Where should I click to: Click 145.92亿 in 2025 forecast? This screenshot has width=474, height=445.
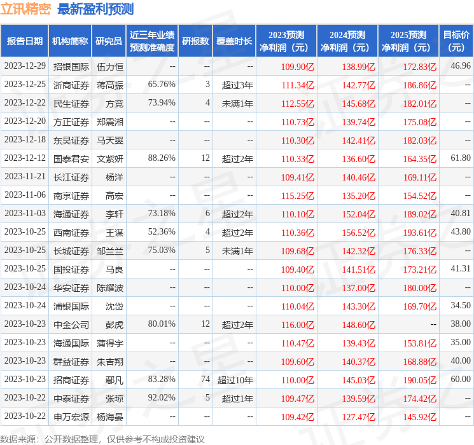[x=420, y=417]
